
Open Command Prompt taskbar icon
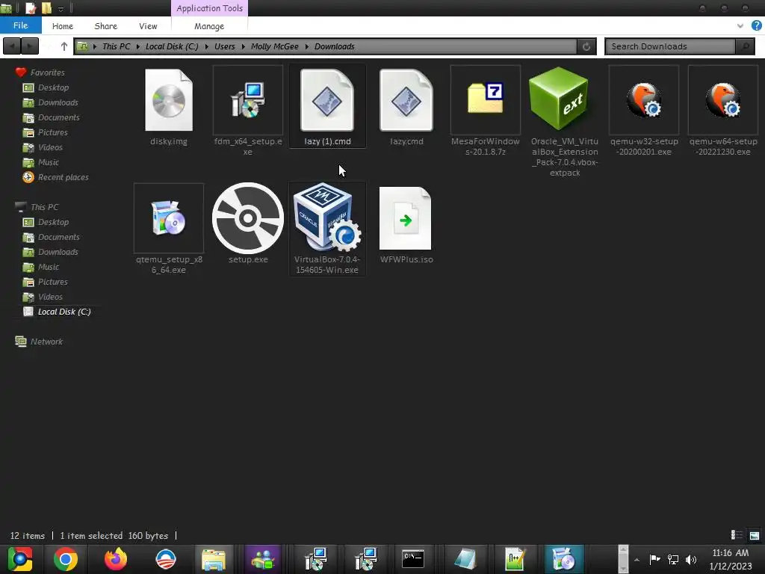click(412, 559)
